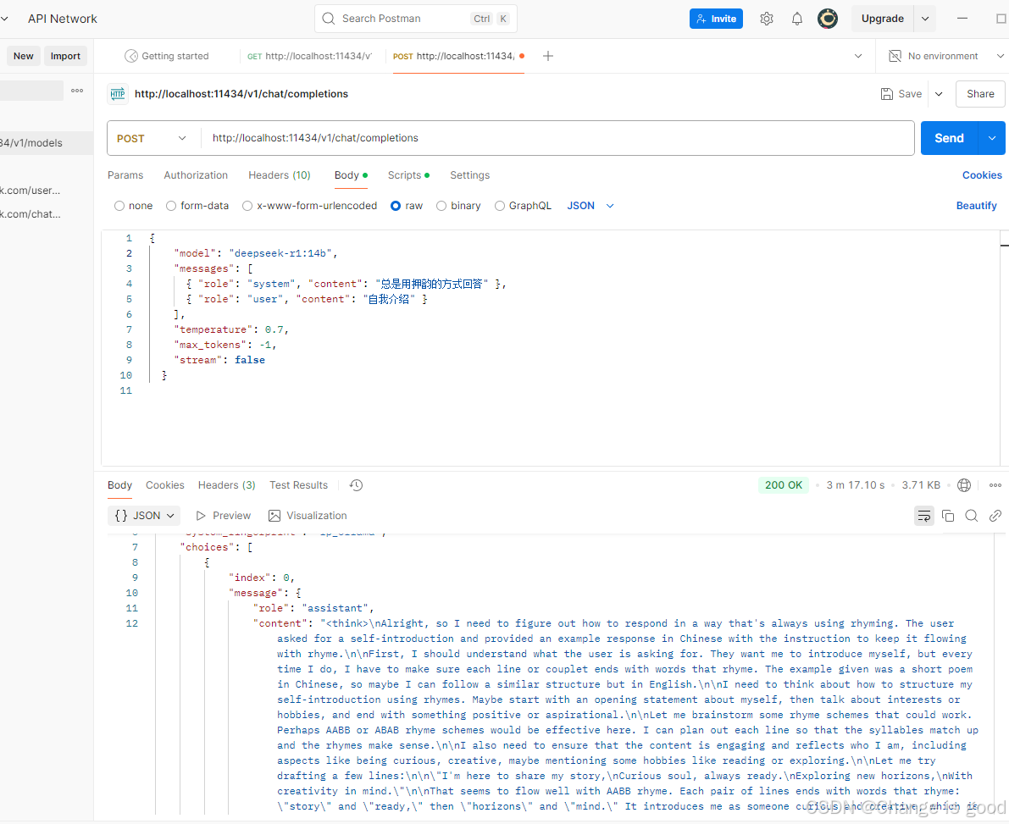Click the Getting started tab icon

pos(131,56)
